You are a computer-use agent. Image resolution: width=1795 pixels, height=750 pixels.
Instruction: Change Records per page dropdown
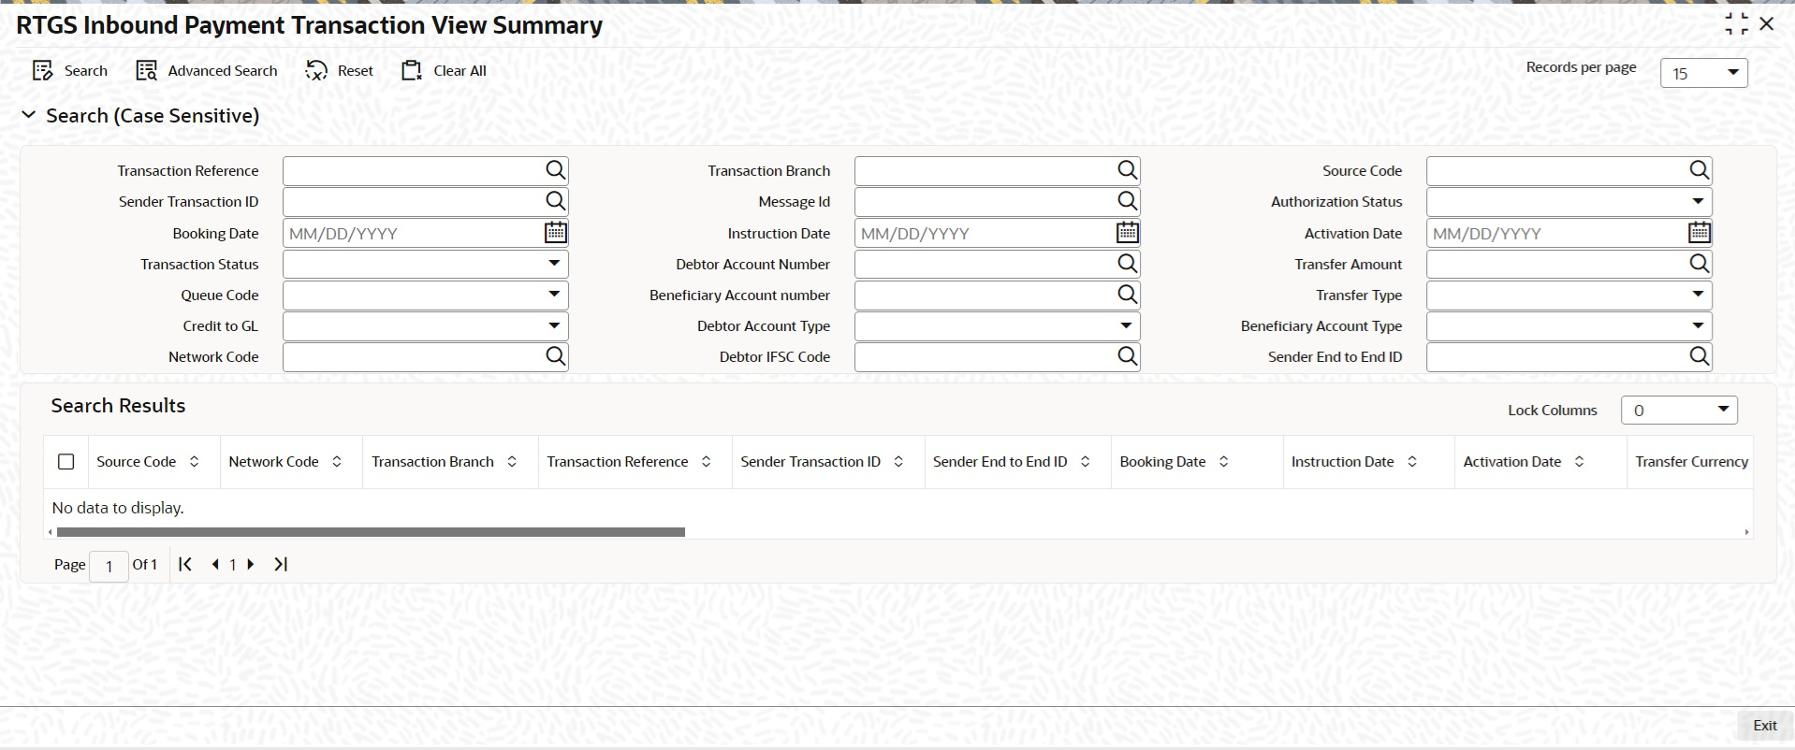(x=1703, y=73)
